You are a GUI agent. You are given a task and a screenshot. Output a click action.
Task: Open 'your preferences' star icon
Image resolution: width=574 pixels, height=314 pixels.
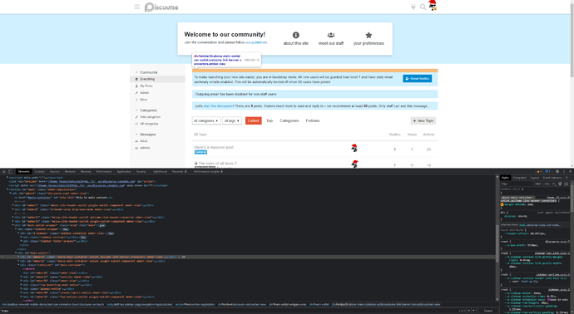click(369, 35)
